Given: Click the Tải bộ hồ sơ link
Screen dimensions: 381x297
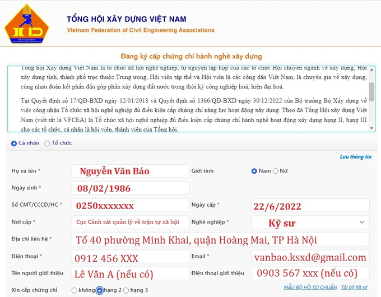Looking at the screenshot, I should tap(354, 287).
